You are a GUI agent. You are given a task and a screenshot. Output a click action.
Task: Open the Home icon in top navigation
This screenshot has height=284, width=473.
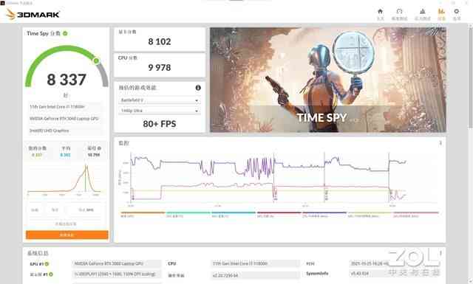pyautogui.click(x=380, y=14)
